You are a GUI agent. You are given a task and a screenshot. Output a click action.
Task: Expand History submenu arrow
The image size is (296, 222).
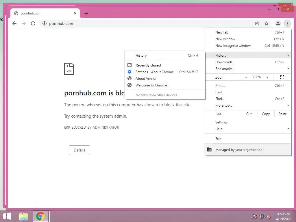pos(288,55)
